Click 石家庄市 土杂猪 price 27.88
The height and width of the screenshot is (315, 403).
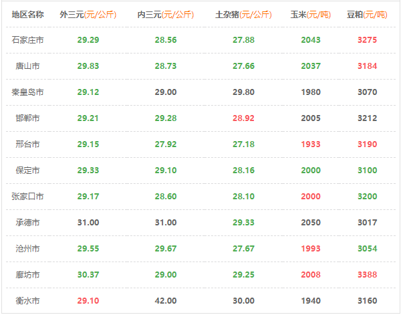coord(243,40)
